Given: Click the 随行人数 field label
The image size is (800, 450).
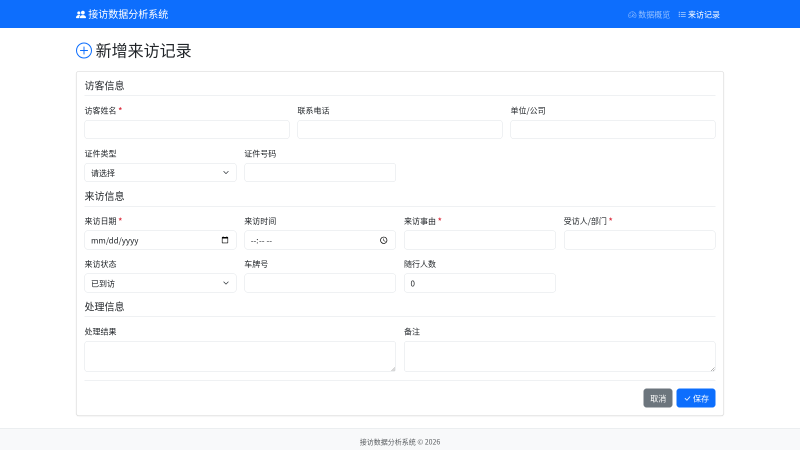Looking at the screenshot, I should [420, 264].
